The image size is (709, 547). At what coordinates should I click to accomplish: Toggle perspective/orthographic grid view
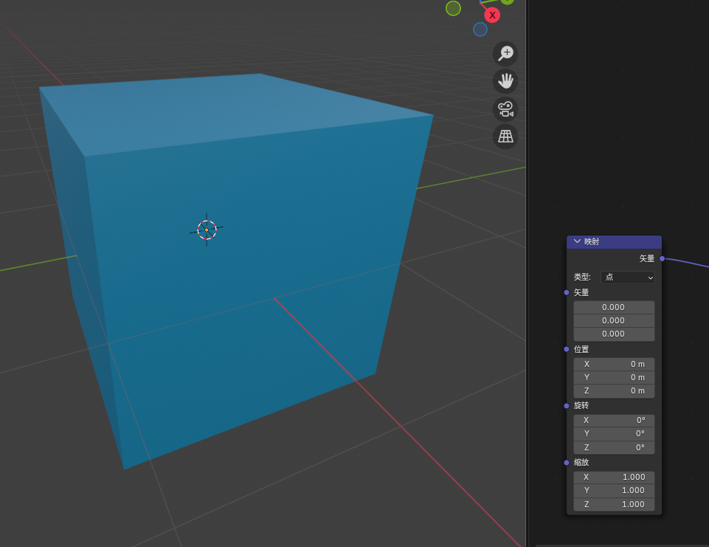point(505,137)
